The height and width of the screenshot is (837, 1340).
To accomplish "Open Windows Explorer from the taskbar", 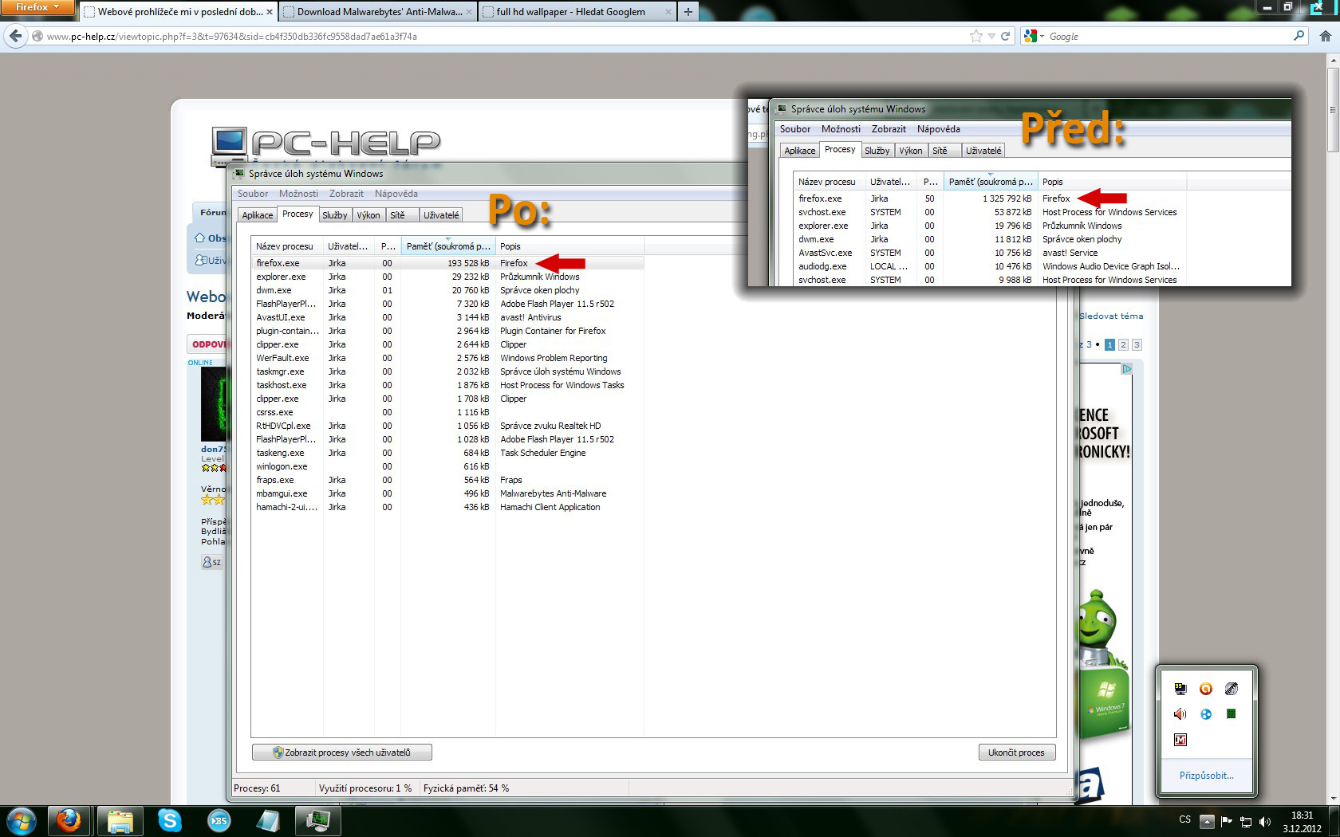I will point(120,820).
